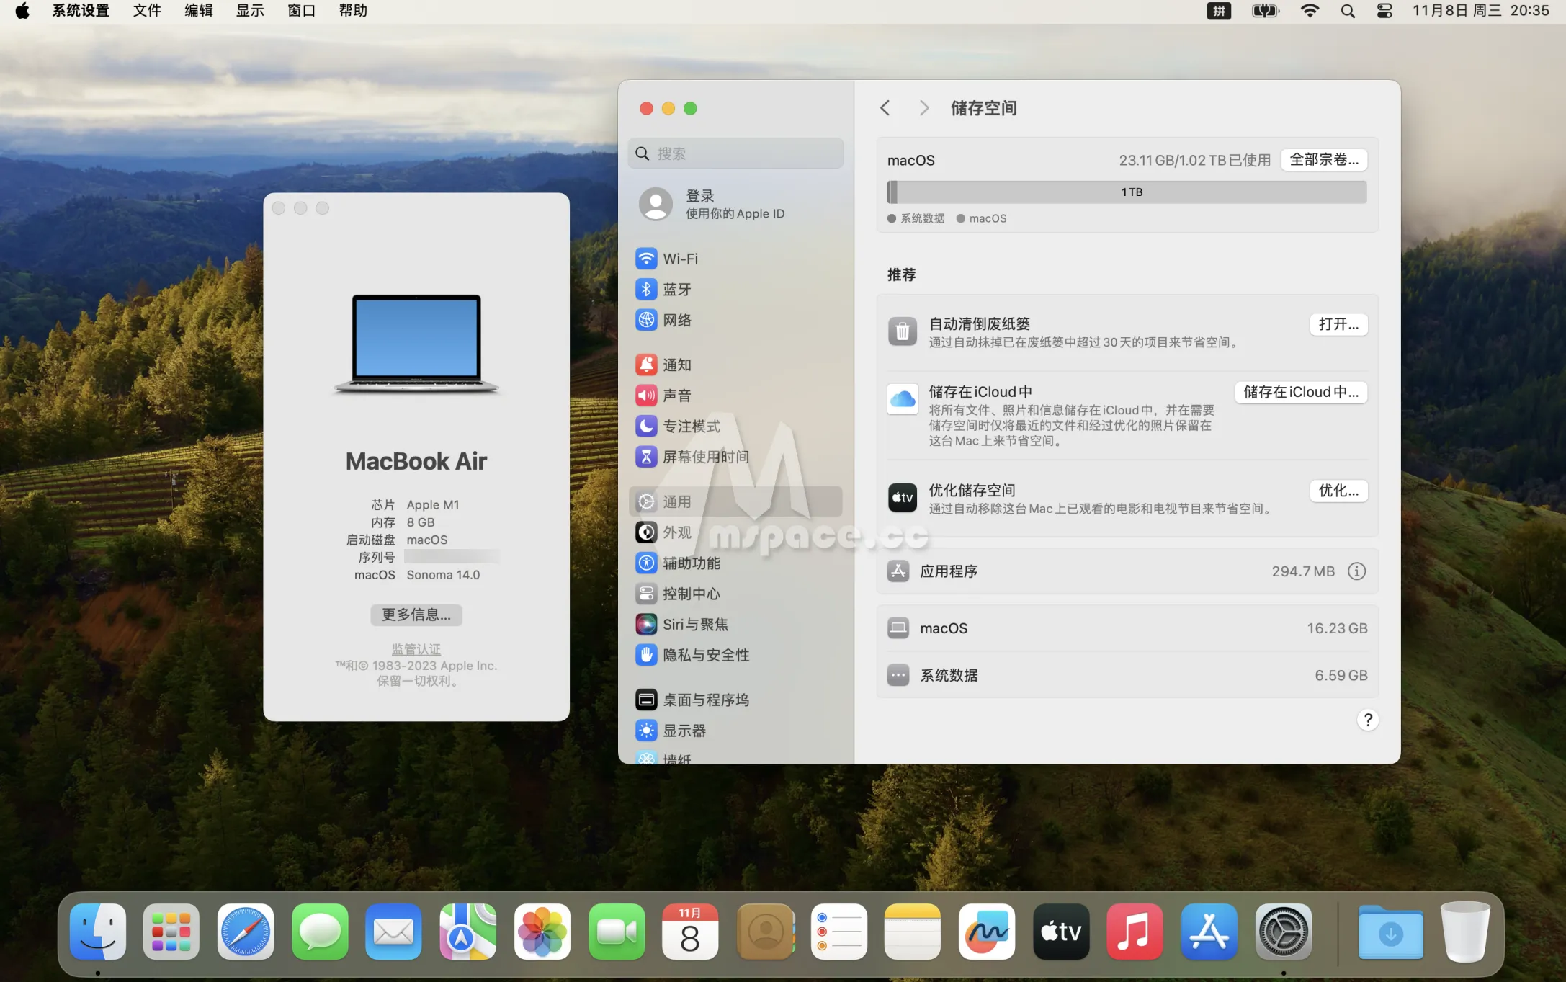Open the 显示 menu
The height and width of the screenshot is (982, 1566).
coord(250,11)
